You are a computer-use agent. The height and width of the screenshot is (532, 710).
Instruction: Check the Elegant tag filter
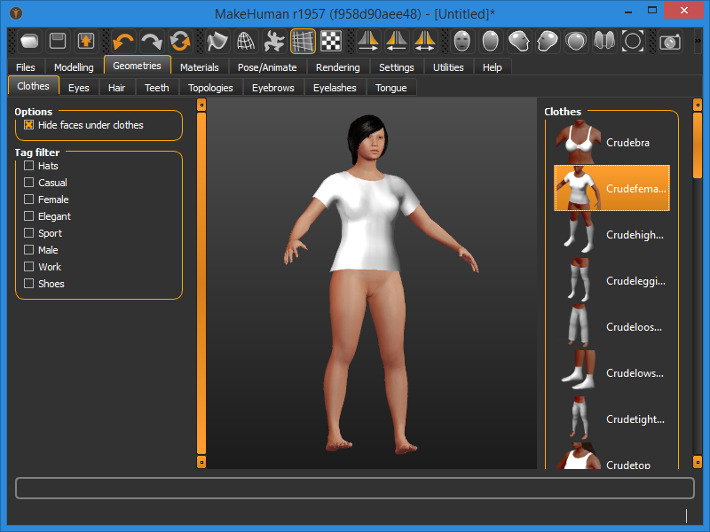pos(28,216)
